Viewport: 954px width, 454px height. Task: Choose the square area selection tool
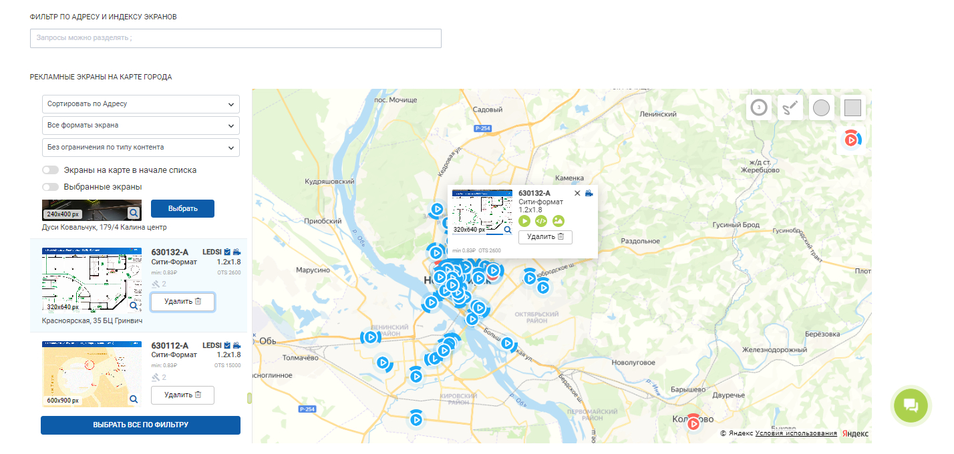pos(853,107)
